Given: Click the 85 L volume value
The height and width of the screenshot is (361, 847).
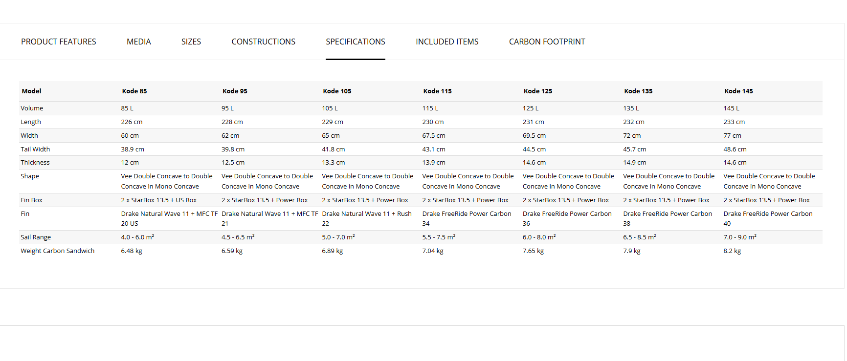Looking at the screenshot, I should [x=127, y=108].
